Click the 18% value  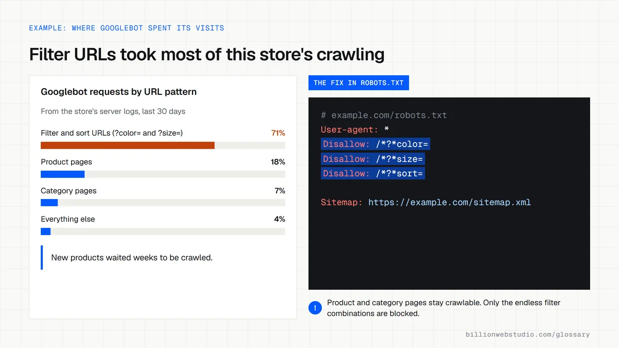tap(278, 162)
